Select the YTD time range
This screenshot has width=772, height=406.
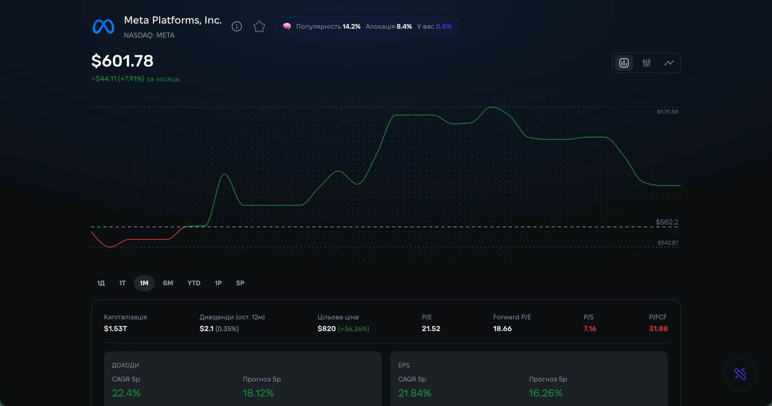point(194,283)
